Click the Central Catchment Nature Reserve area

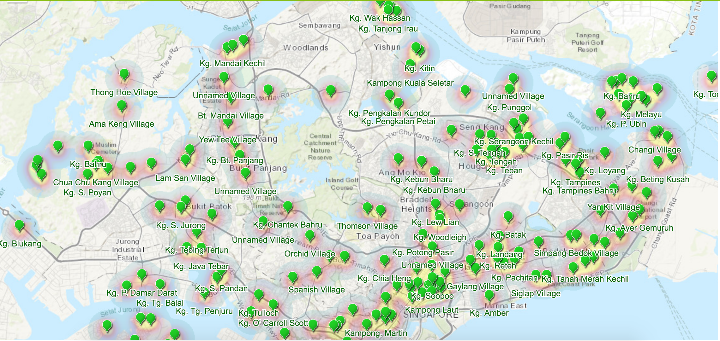(320, 147)
